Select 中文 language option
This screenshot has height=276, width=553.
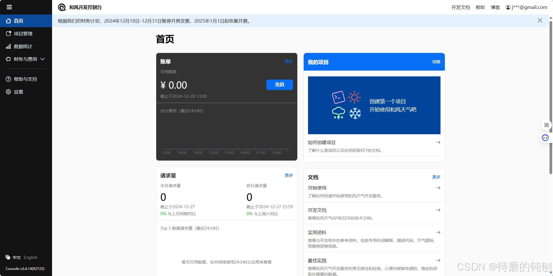(x=17, y=257)
